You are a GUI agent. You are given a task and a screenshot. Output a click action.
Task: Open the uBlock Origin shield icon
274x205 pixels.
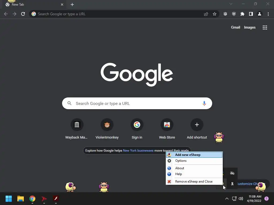(x=234, y=14)
